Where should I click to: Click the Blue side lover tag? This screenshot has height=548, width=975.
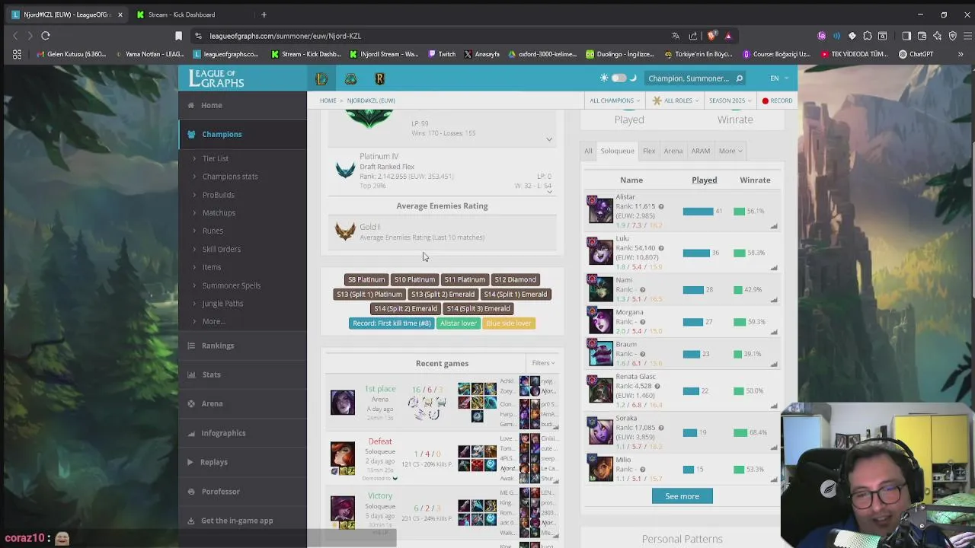(x=508, y=323)
